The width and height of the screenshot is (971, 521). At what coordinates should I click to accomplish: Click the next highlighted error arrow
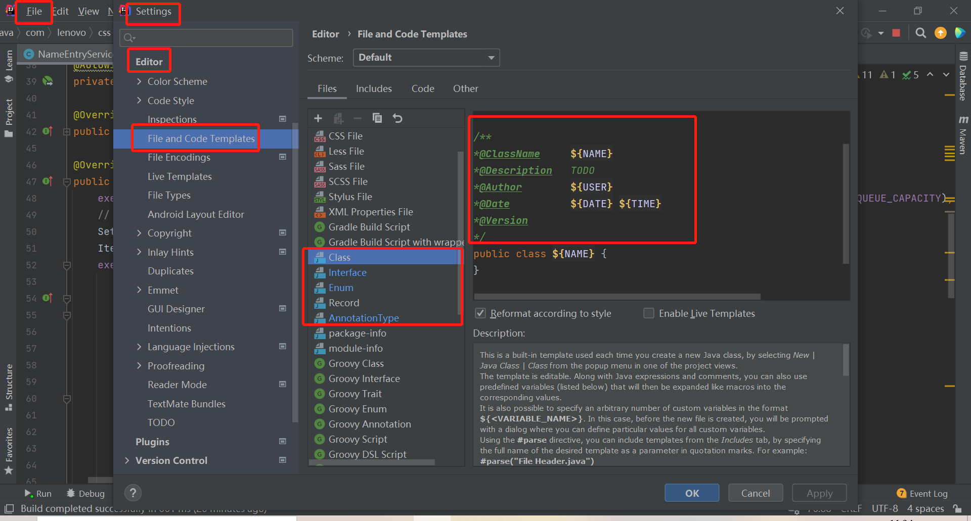point(946,75)
